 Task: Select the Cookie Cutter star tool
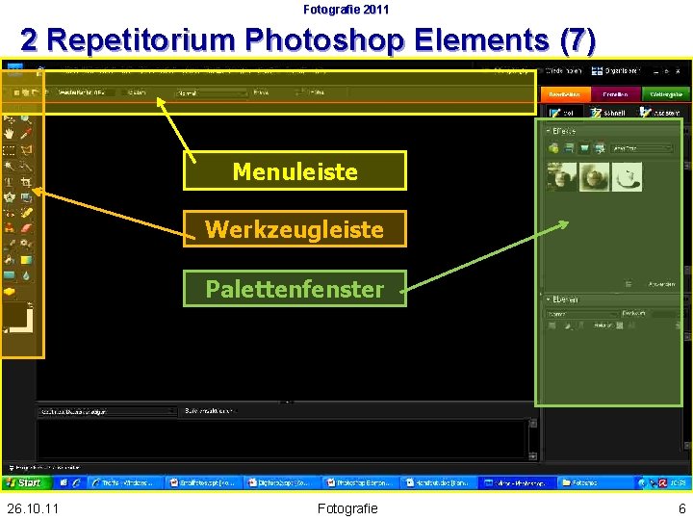(9, 197)
